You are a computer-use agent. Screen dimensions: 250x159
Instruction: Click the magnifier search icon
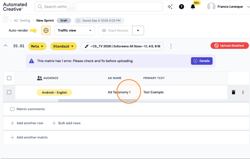(40, 7)
